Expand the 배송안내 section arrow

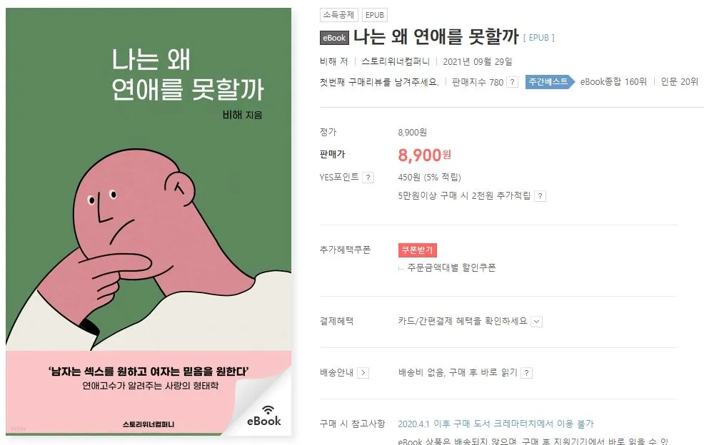(x=364, y=372)
